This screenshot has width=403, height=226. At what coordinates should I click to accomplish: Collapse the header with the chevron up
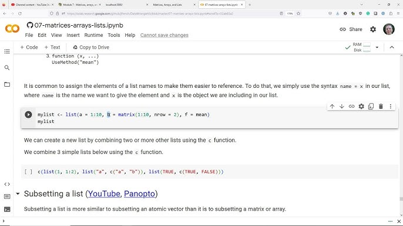tap(392, 47)
